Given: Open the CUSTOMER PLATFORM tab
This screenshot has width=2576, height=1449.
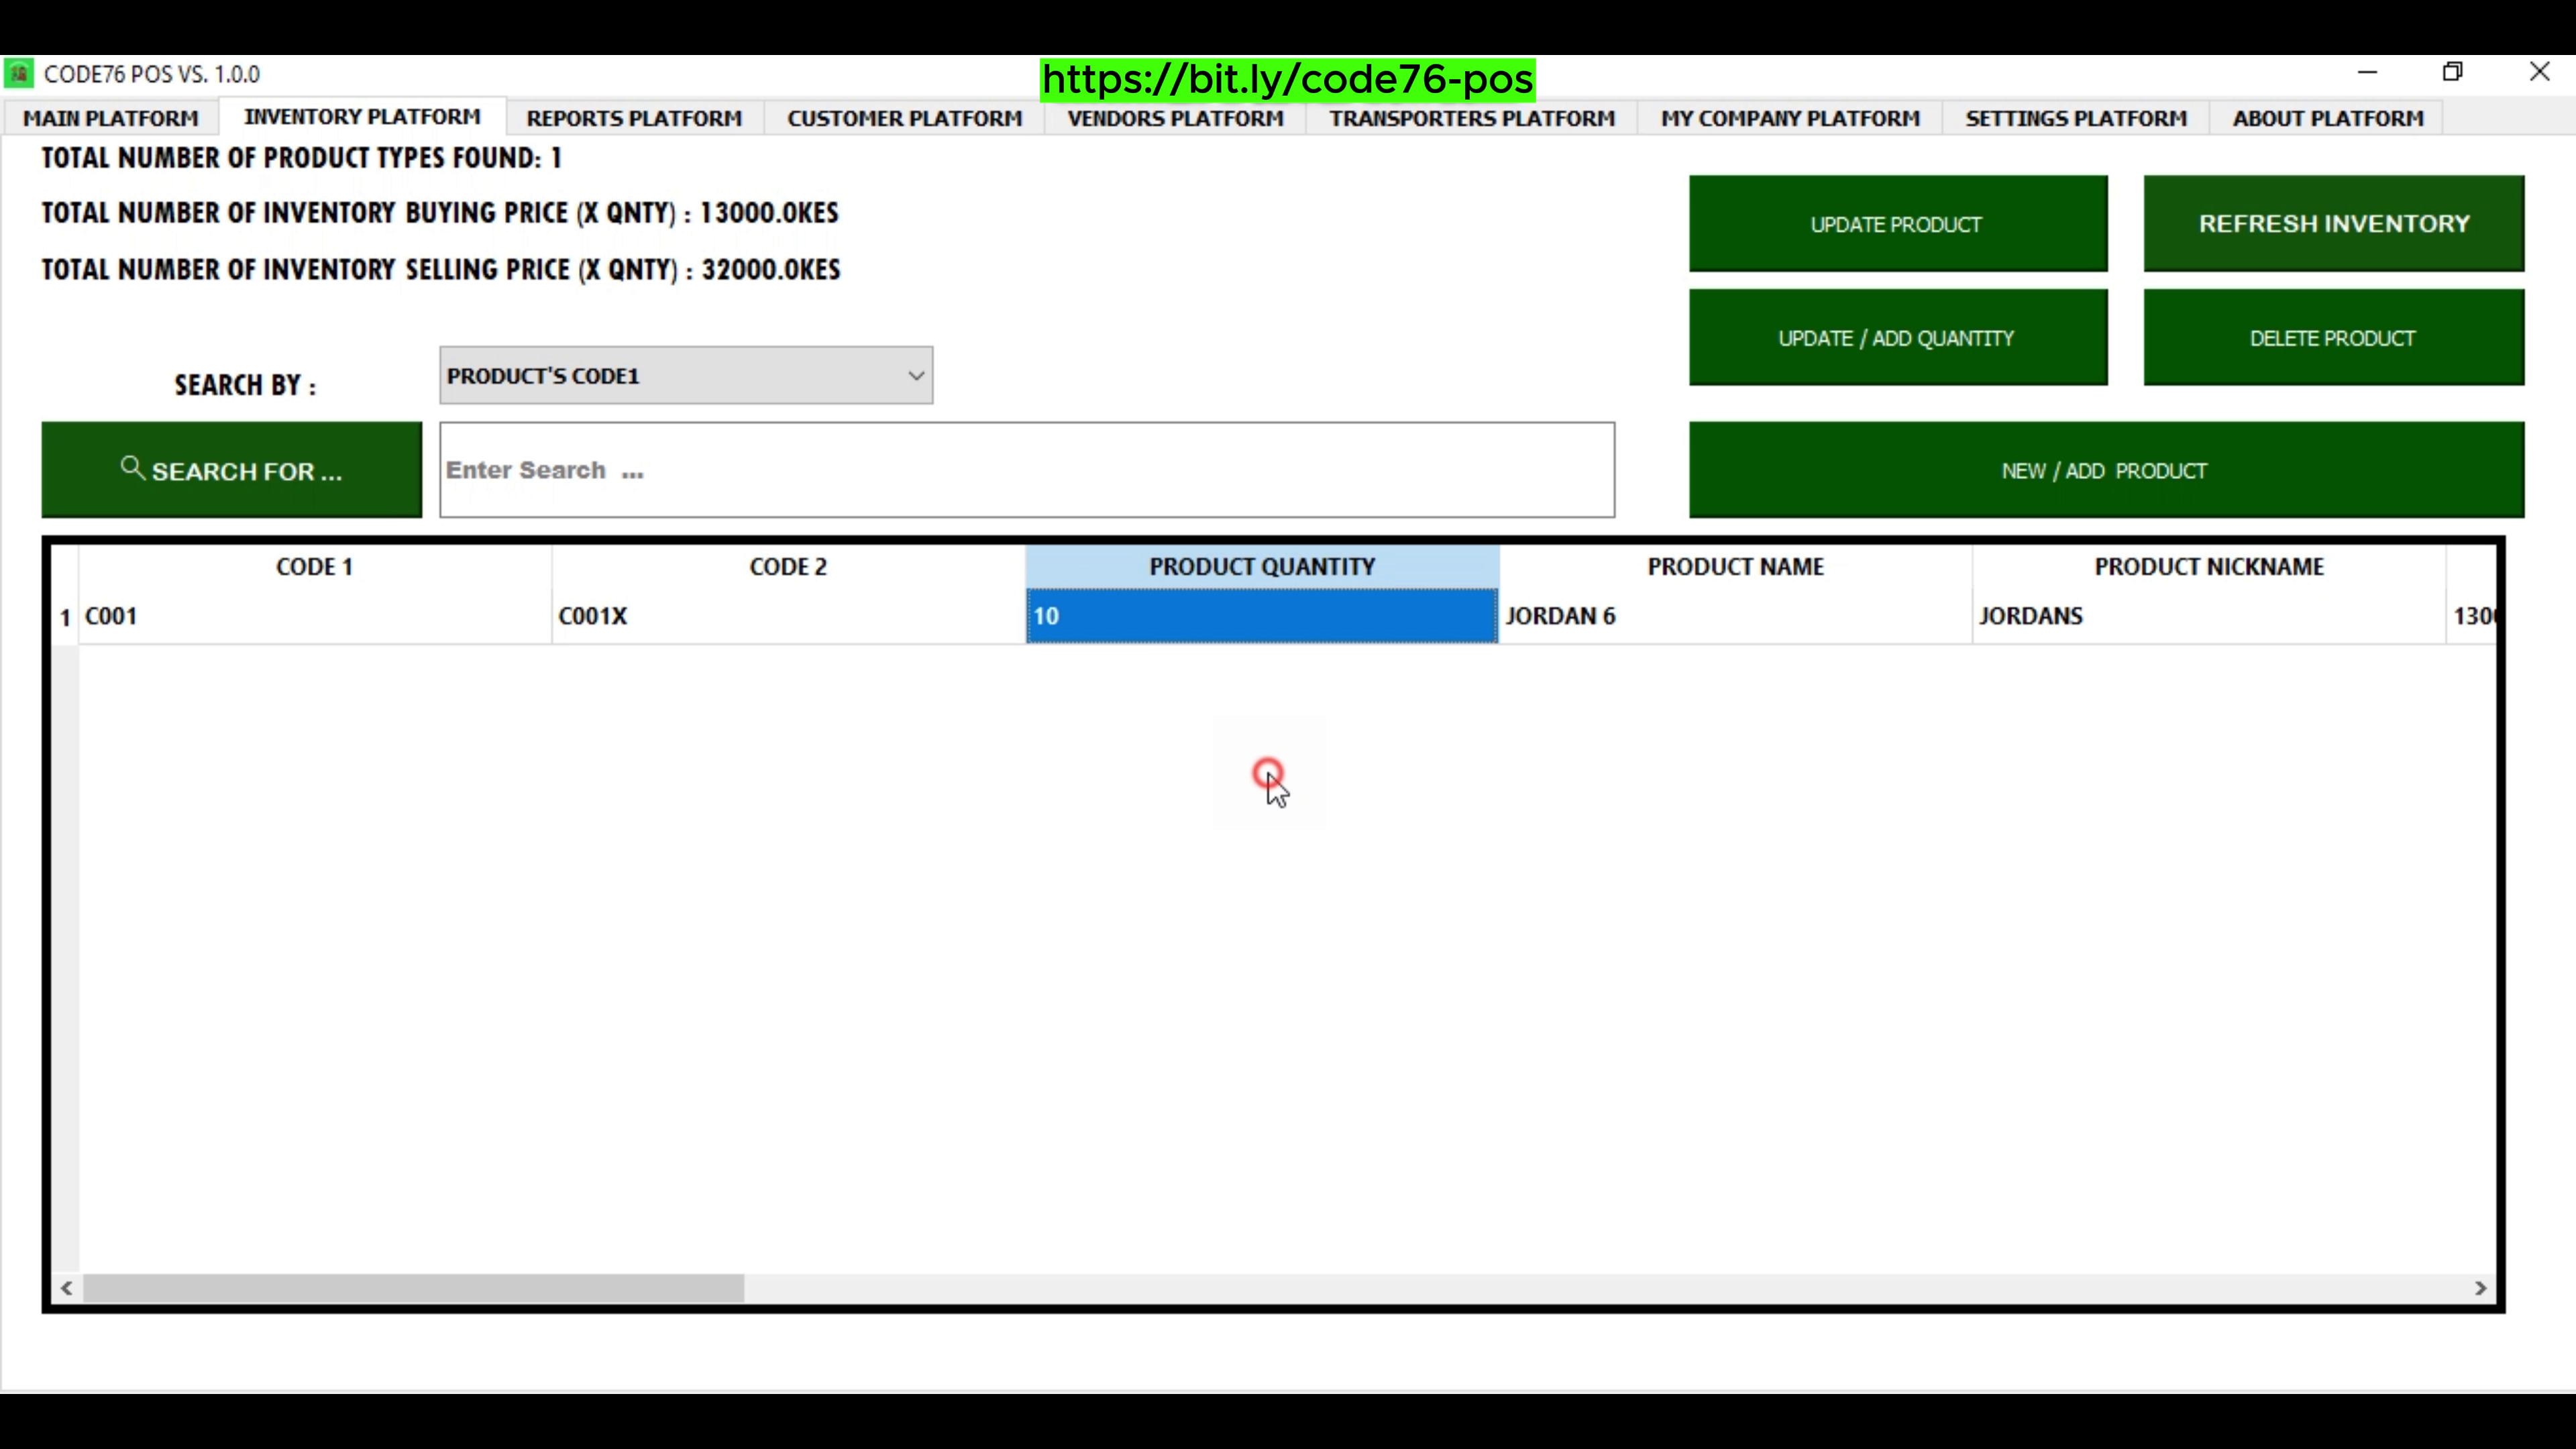Looking at the screenshot, I should (904, 118).
